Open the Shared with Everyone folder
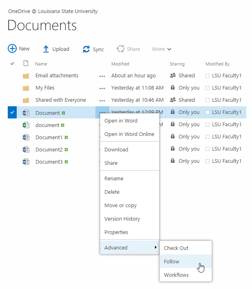This screenshot has width=252, height=289. coord(61,100)
